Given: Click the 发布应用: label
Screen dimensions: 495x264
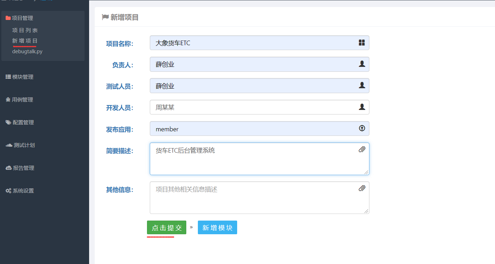Looking at the screenshot, I should tap(120, 130).
